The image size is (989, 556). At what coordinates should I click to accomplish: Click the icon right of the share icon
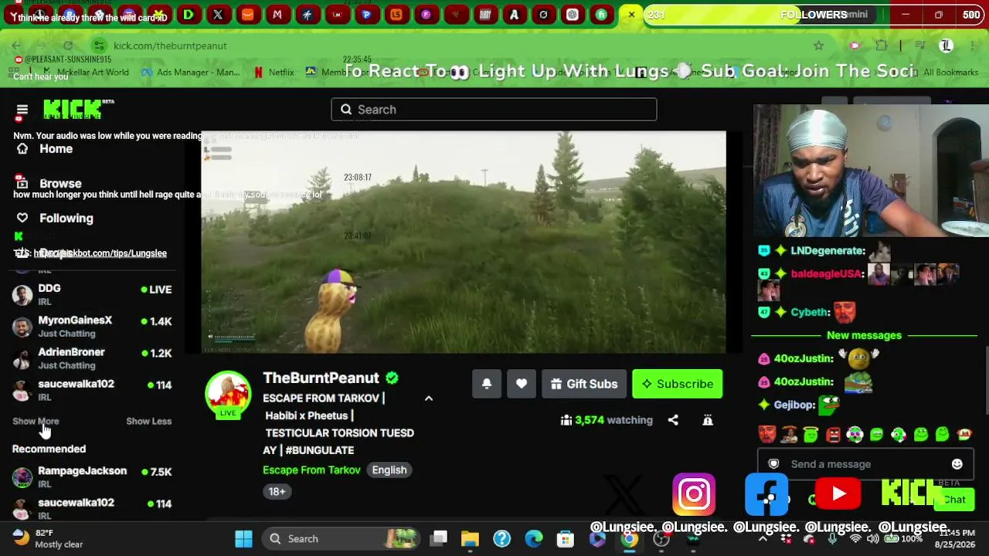pos(707,420)
